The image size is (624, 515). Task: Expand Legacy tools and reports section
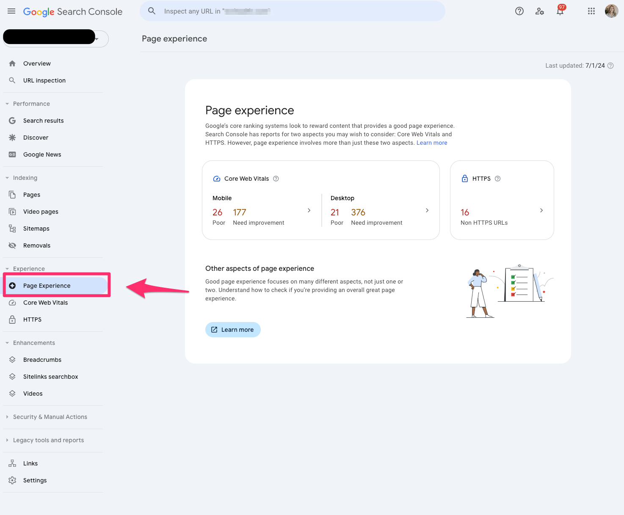pyautogui.click(x=7, y=440)
